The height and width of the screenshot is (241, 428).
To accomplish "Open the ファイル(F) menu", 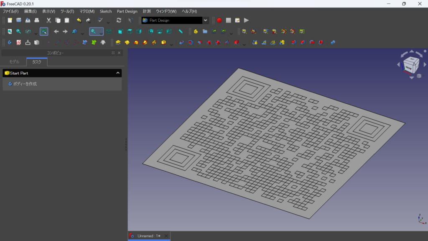I will pyautogui.click(x=10, y=11).
